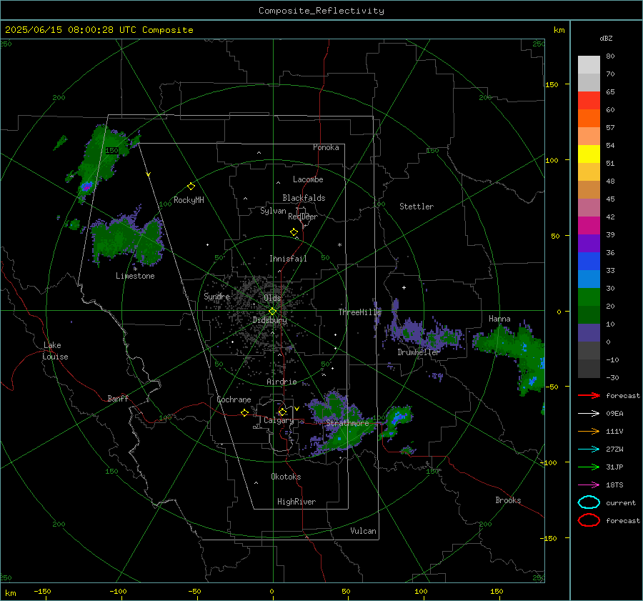Click the Olds label
Screen dimensions: 643x601
[x=272, y=298]
